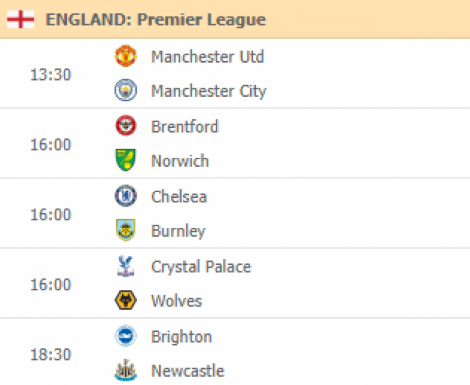Screen dimensions: 470x385
Task: Click the Wolves club crest
Action: point(126,300)
